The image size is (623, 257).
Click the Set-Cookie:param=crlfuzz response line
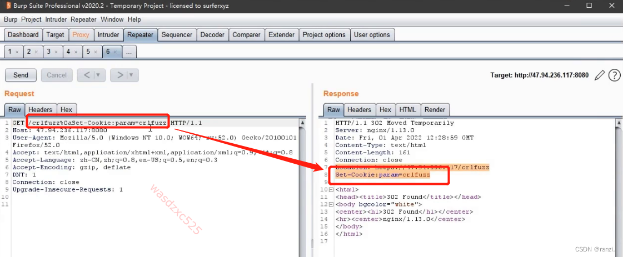[382, 175]
